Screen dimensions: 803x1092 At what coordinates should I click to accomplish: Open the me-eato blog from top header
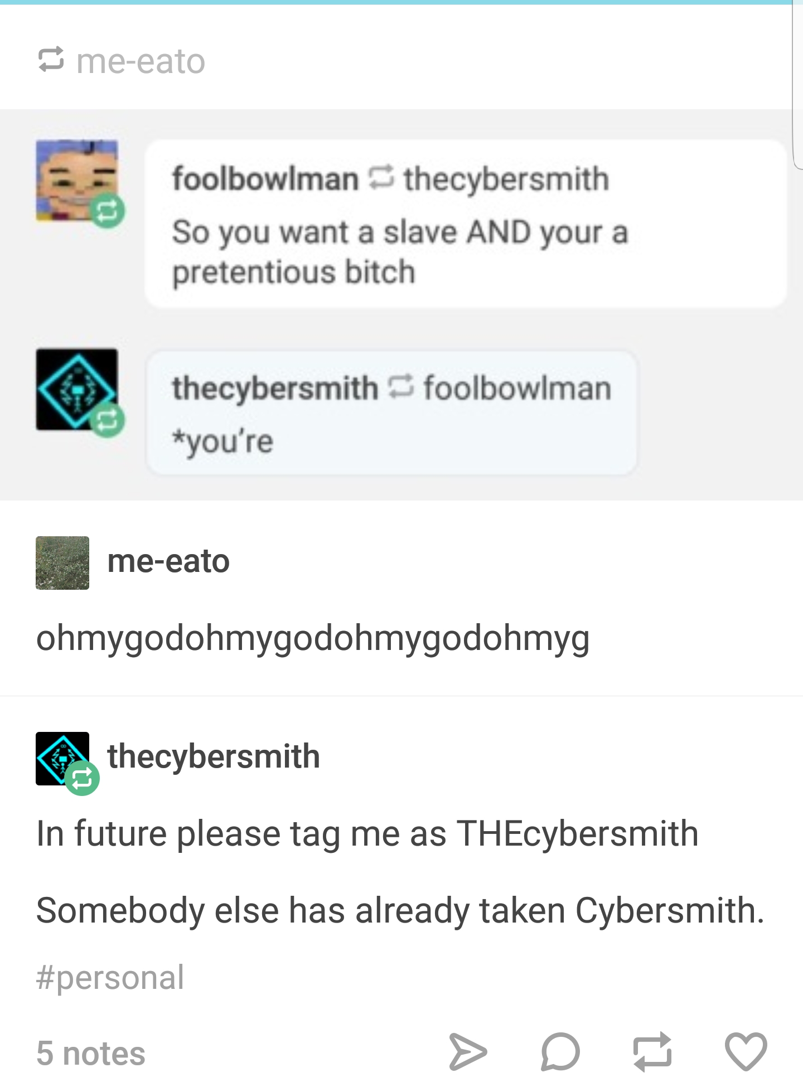(x=141, y=61)
